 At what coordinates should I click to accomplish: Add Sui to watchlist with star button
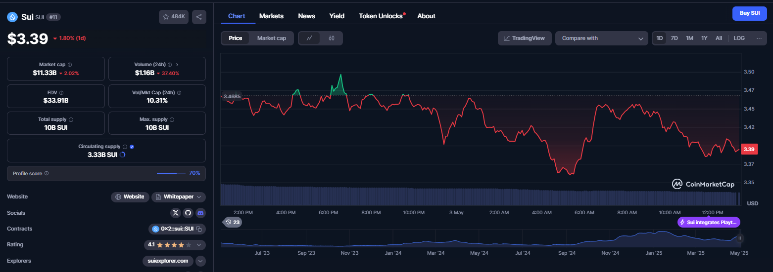[x=174, y=17]
